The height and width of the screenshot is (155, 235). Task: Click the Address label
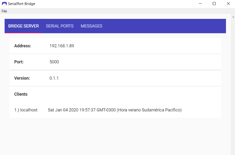(23, 46)
